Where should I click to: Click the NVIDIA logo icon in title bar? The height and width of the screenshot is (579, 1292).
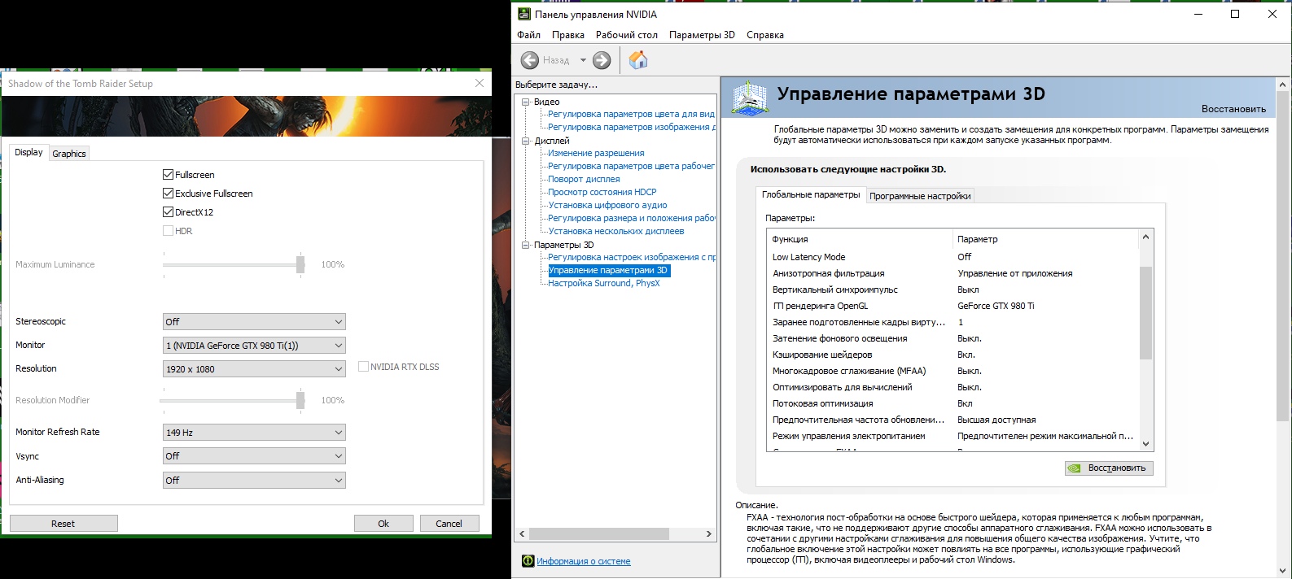point(523,14)
